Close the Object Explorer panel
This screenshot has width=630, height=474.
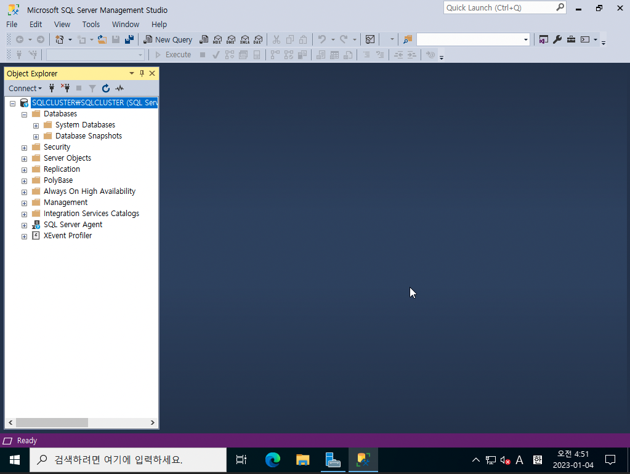152,73
